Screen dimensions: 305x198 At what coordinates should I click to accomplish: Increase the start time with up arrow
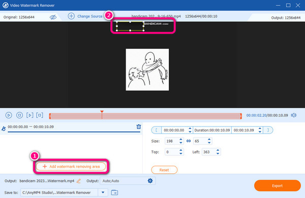[190, 128]
